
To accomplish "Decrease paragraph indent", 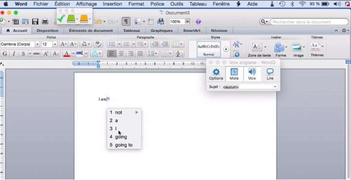I will tap(155, 44).
